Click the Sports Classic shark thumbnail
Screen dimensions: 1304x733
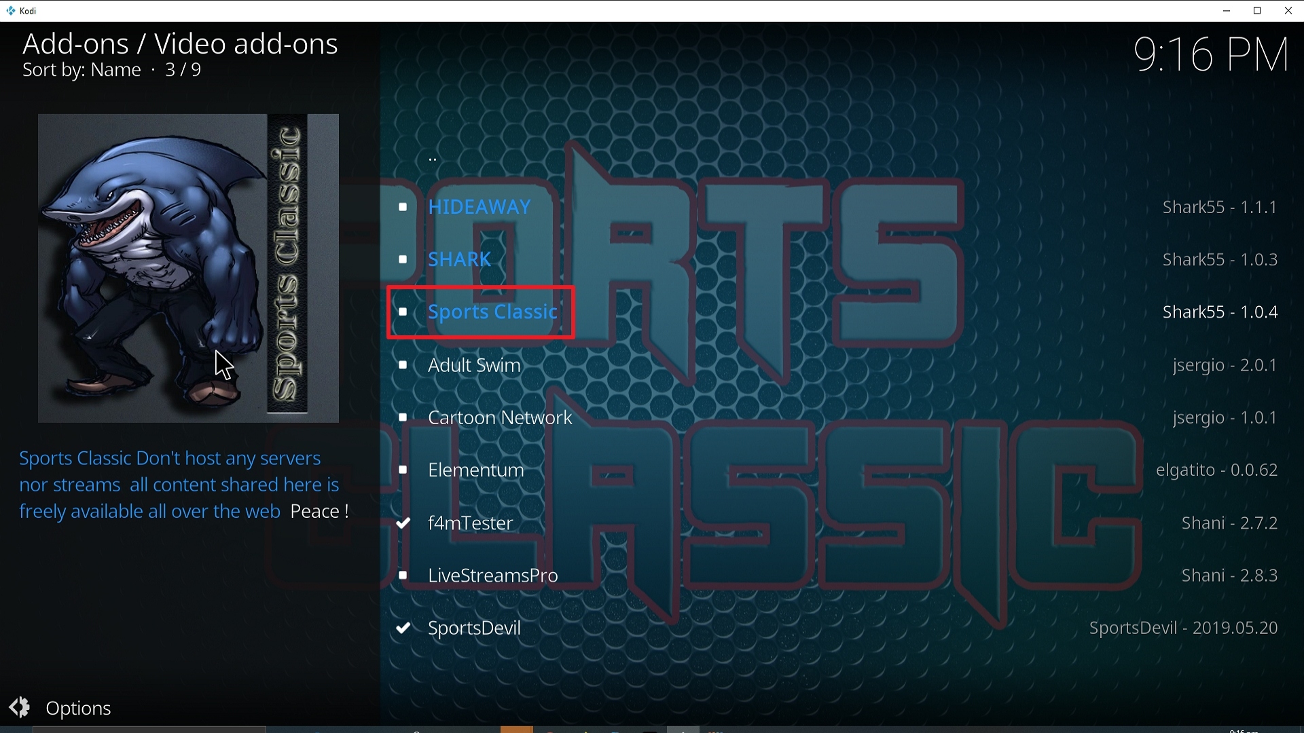tap(188, 268)
